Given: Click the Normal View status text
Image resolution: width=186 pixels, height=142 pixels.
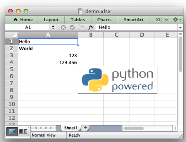Looking at the screenshot, I should 44,135.
